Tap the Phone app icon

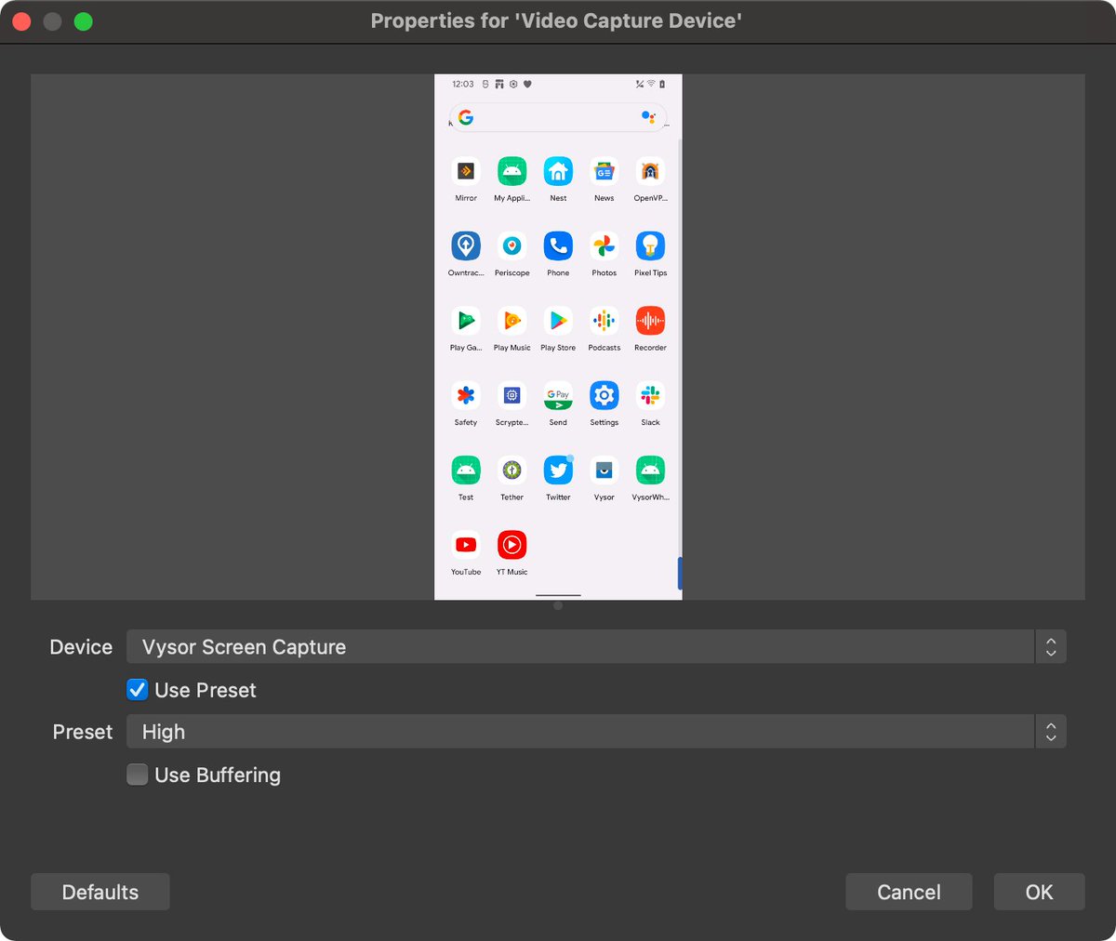click(x=558, y=245)
